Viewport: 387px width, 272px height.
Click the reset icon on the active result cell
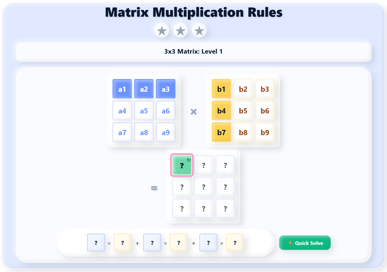tap(188, 160)
